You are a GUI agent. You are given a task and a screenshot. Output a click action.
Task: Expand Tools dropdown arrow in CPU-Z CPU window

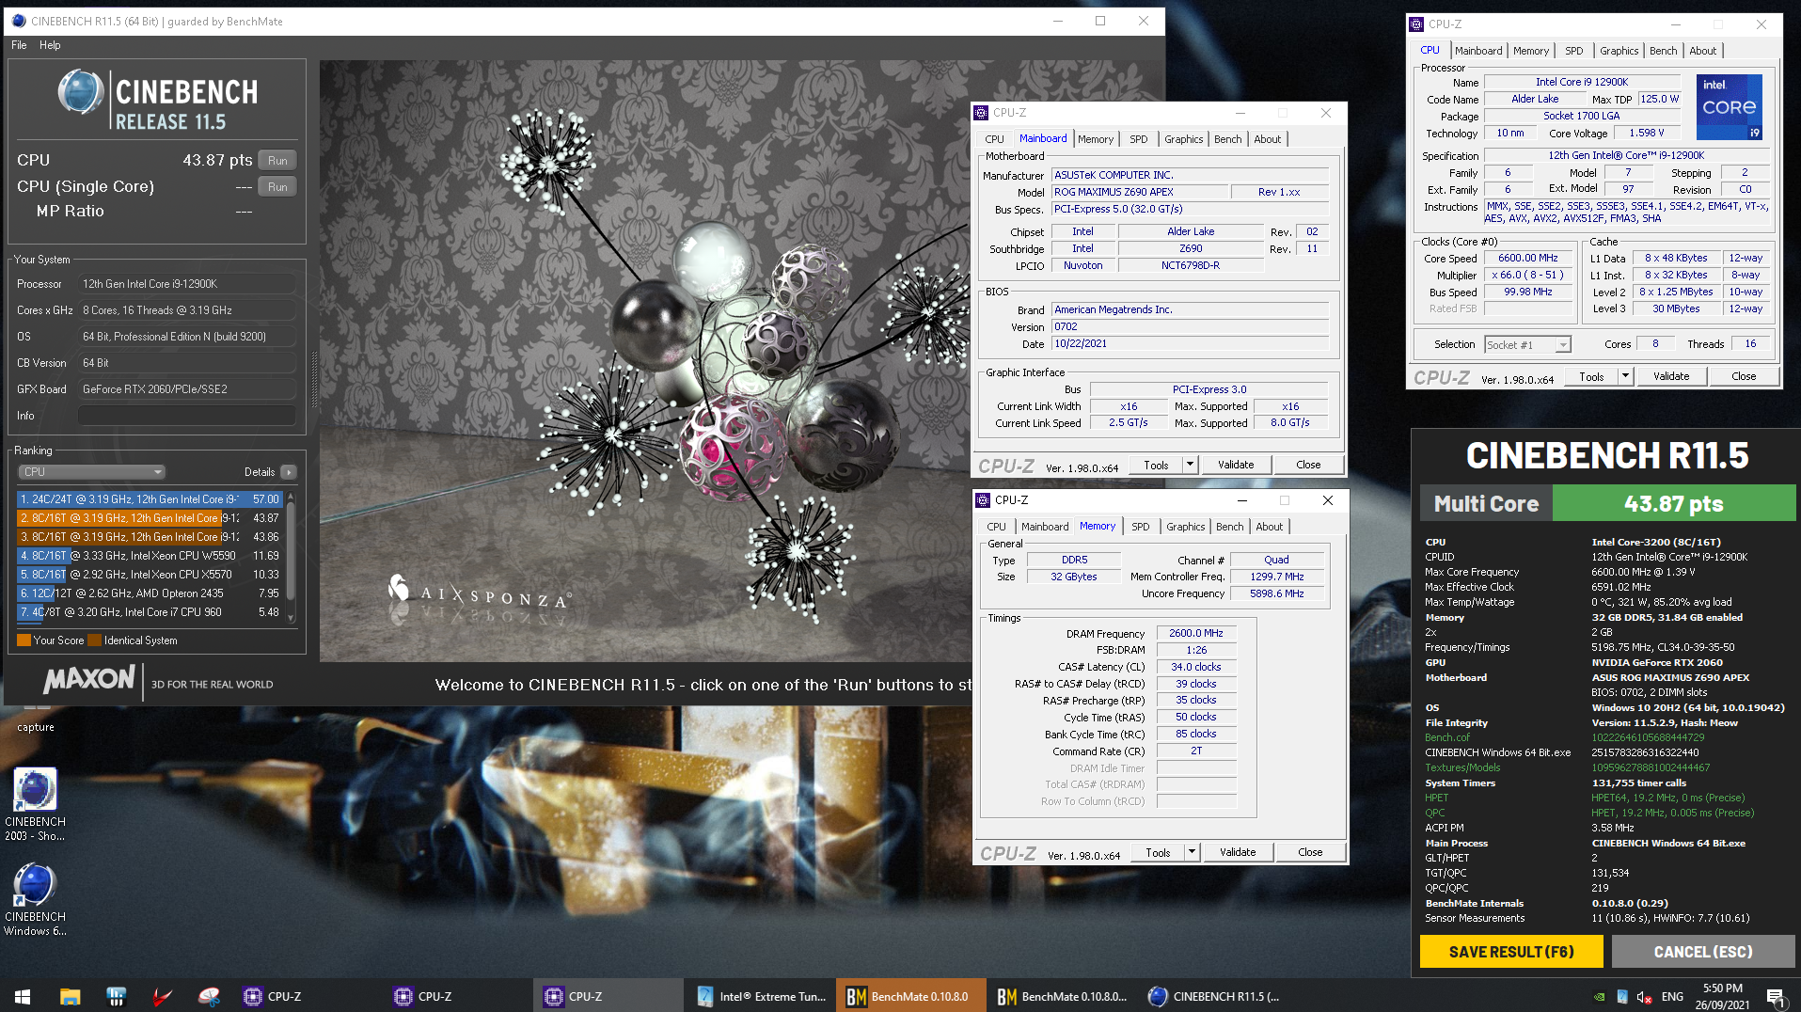tap(1624, 376)
